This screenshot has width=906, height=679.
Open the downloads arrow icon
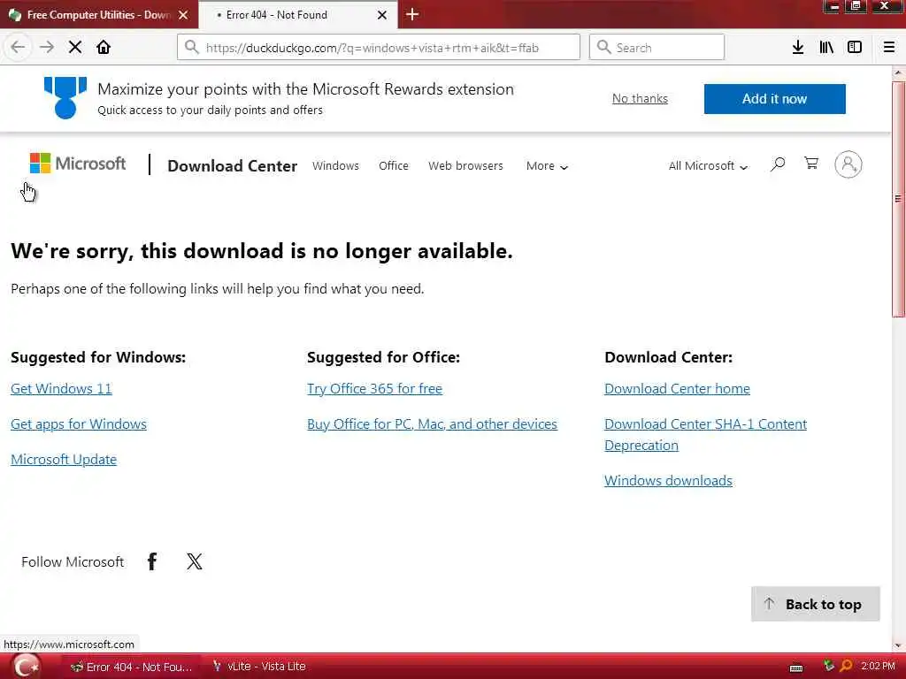798,48
